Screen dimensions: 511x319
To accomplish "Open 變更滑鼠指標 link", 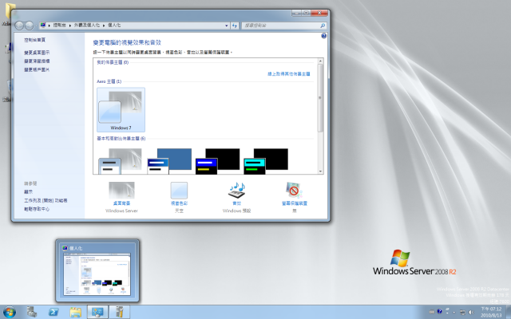I will (37, 61).
